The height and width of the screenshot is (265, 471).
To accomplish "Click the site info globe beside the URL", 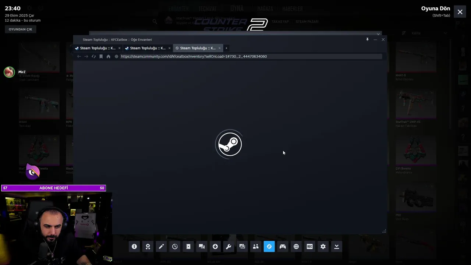I will pyautogui.click(x=116, y=56).
